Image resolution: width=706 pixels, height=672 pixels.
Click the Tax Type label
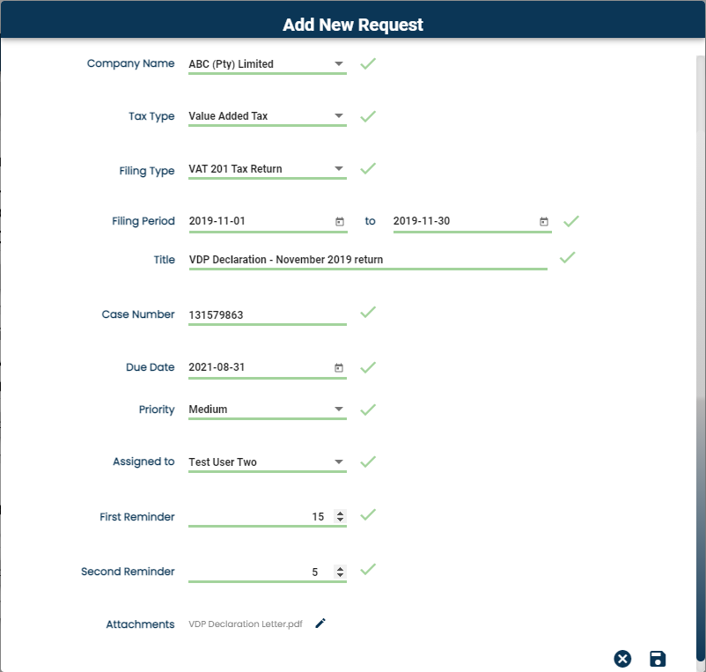pos(151,116)
